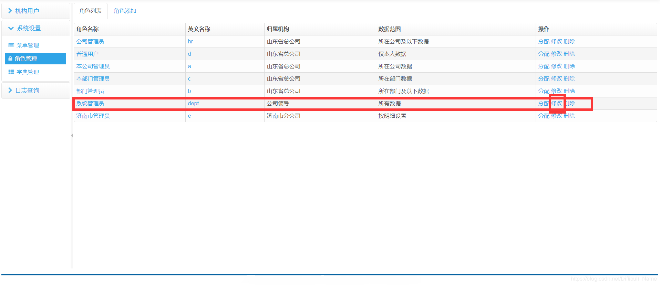Edit 济南市管理员 using 修改
This screenshot has height=285, width=660.
point(557,116)
